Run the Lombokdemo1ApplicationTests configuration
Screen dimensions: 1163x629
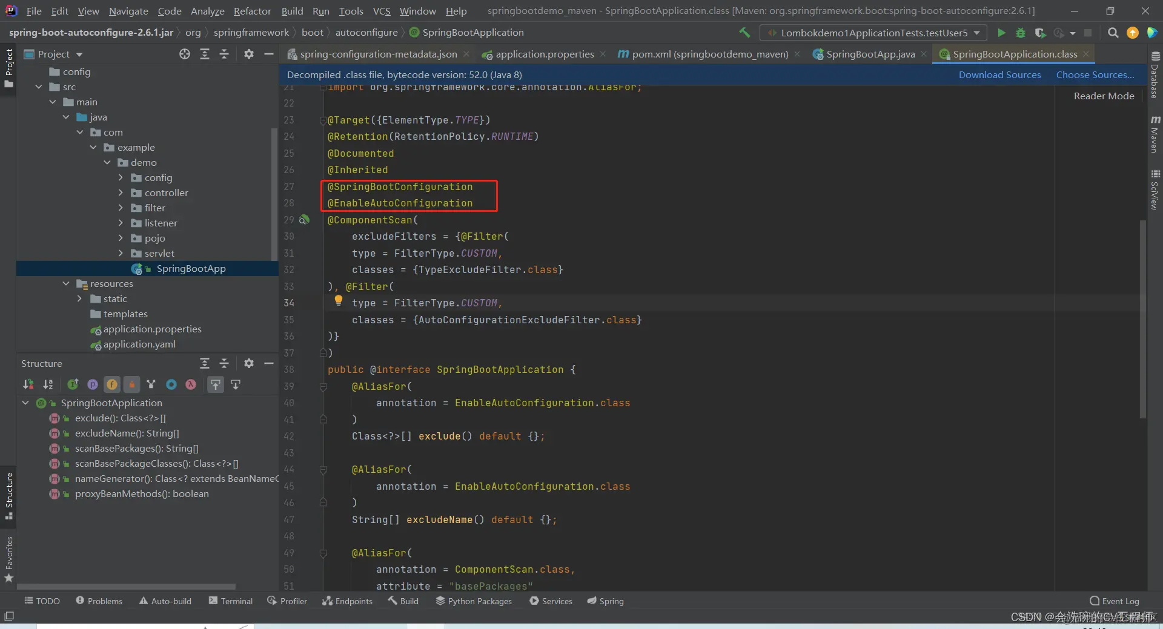coord(1001,33)
